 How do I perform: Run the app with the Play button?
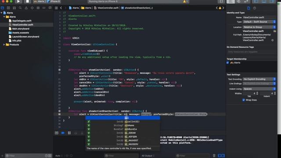coord(18,1)
